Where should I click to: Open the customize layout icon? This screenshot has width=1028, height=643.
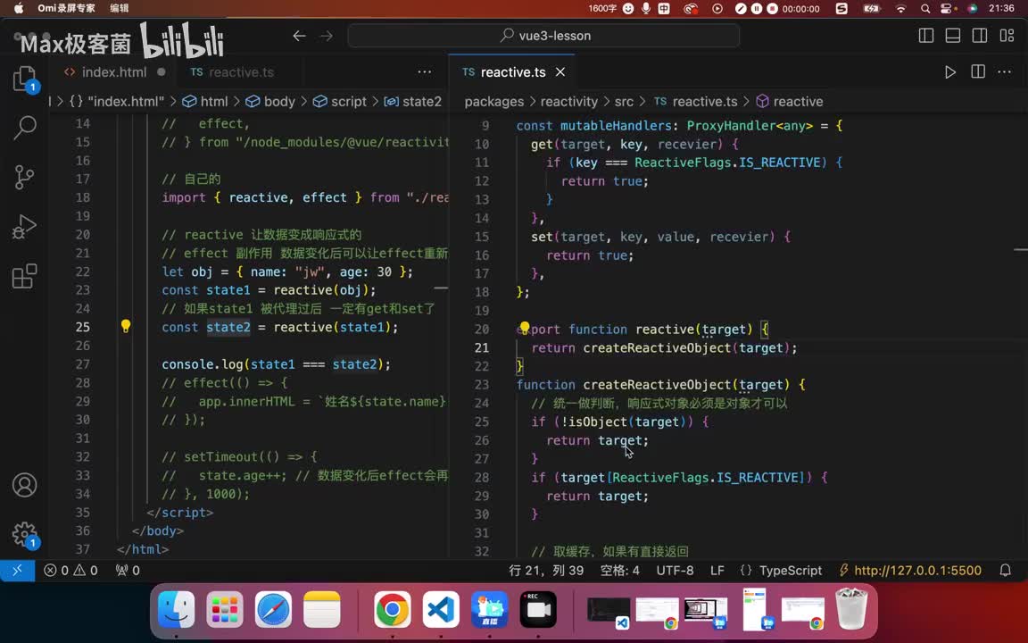[x=1007, y=36]
